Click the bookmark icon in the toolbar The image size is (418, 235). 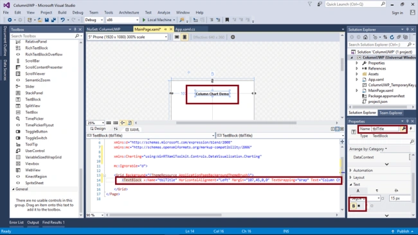(227, 20)
